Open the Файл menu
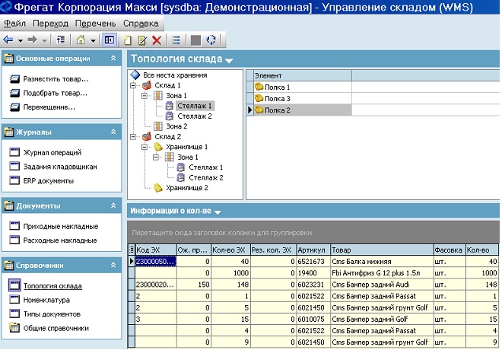502x350 pixels. (x=14, y=24)
